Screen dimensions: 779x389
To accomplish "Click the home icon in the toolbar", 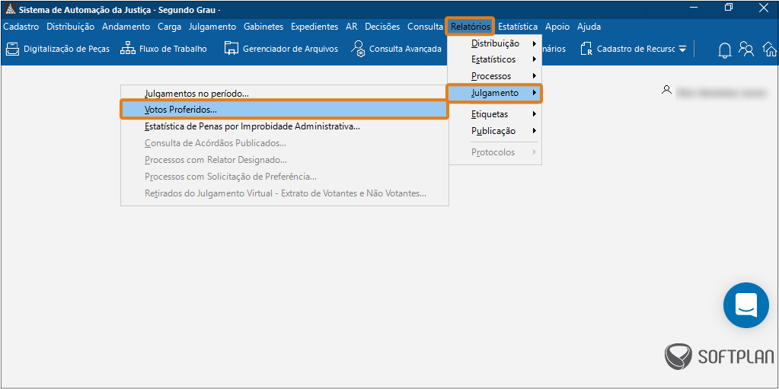I will point(770,49).
